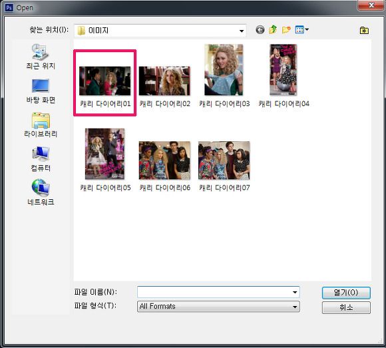Open 라이브러리 in the sidebar
386x348 pixels.
pos(41,125)
